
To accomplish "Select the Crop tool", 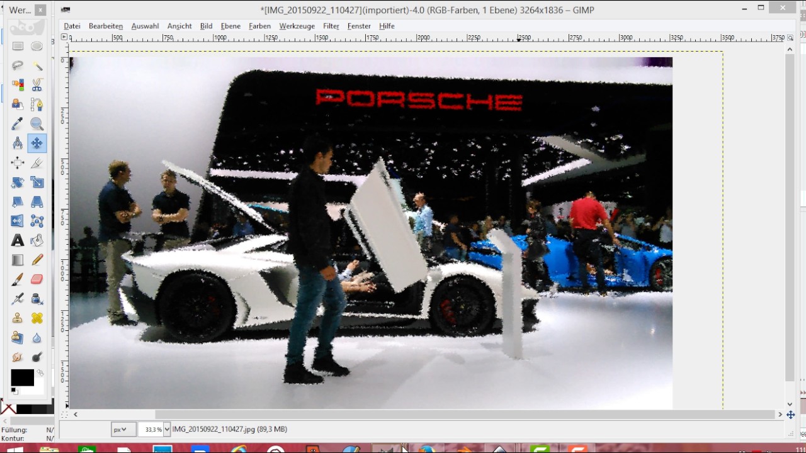I will point(37,163).
